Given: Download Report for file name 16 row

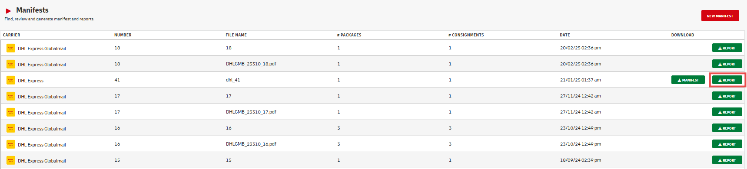Looking at the screenshot, I should coord(727,128).
